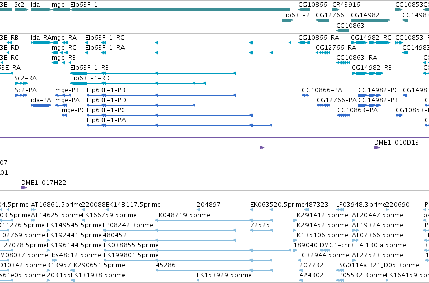Select the mge-RA transcript label
This screenshot has height=283, width=429.
(65, 38)
